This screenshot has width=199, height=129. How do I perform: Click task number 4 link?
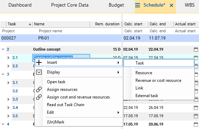pyautogui.click(x=8, y=124)
